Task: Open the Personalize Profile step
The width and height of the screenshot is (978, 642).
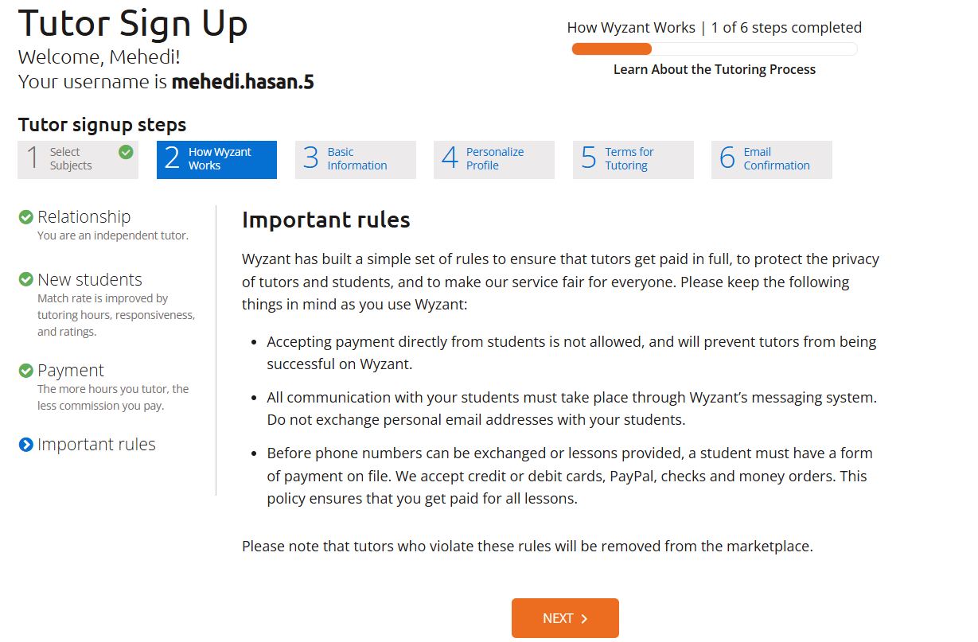Action: point(494,159)
